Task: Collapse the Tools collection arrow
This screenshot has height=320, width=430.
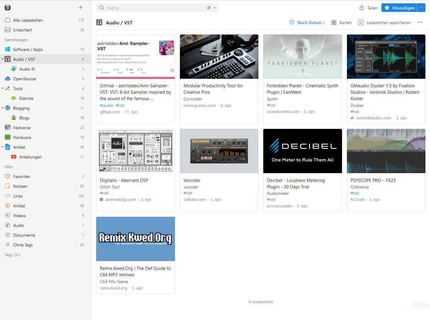Action: pyautogui.click(x=3, y=88)
